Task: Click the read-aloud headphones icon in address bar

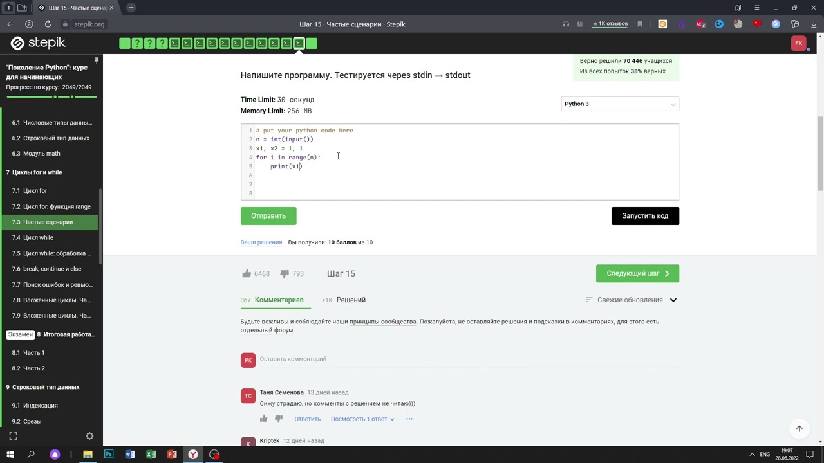Action: [x=566, y=24]
